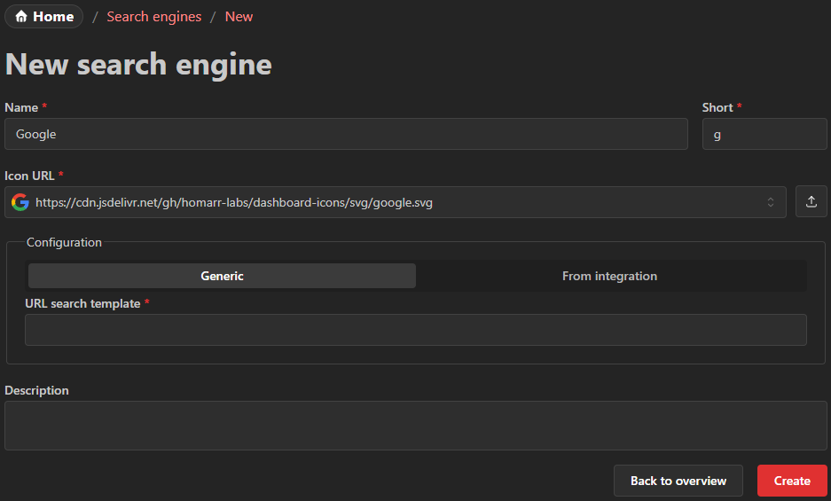Click the URL search template label
831x501 pixels.
point(82,303)
